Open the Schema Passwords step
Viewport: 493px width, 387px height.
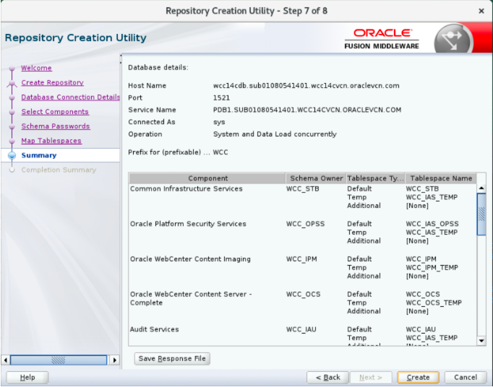tap(56, 126)
